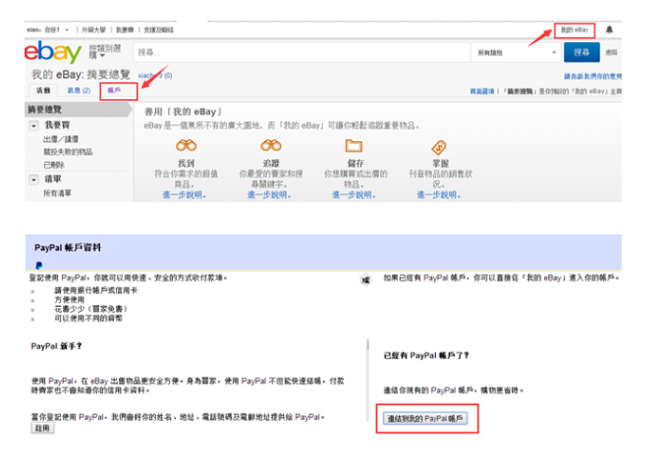
Task: Open 進一步說明 link under 找到
Action: pos(184,195)
